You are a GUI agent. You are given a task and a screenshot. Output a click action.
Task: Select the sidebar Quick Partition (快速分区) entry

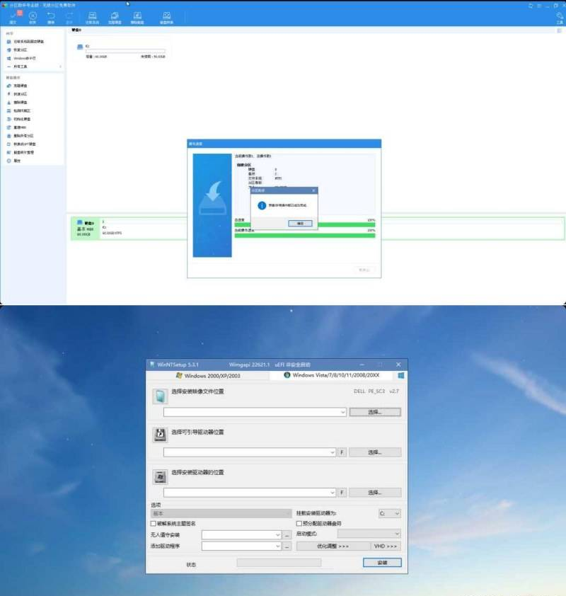17,94
